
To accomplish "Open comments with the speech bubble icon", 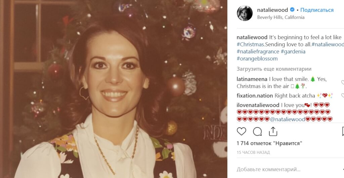I will pyautogui.click(x=257, y=132).
